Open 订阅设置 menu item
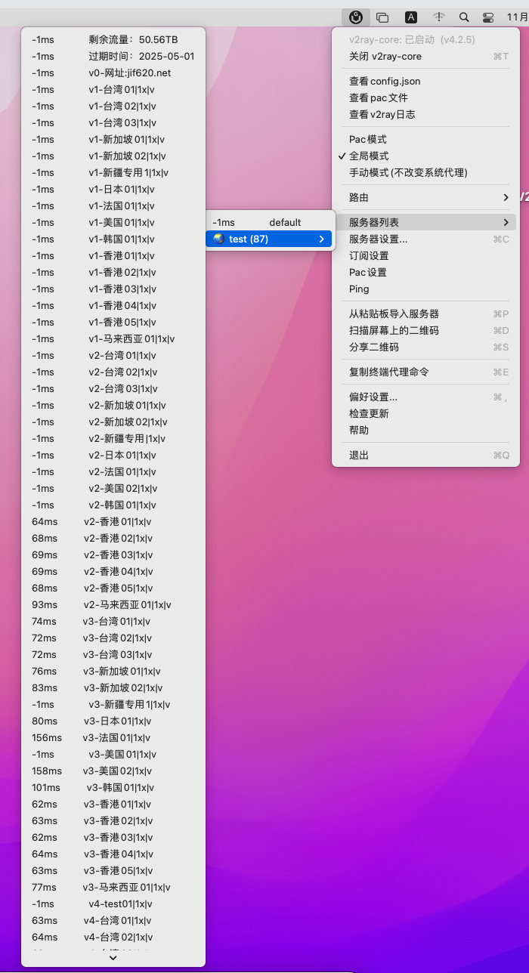Screen dimensions: 529x973 pyautogui.click(x=369, y=255)
